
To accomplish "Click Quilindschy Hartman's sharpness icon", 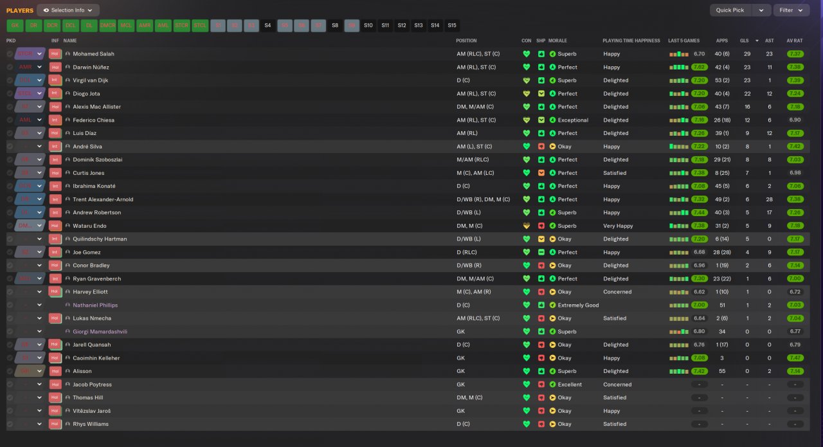I will 541,239.
